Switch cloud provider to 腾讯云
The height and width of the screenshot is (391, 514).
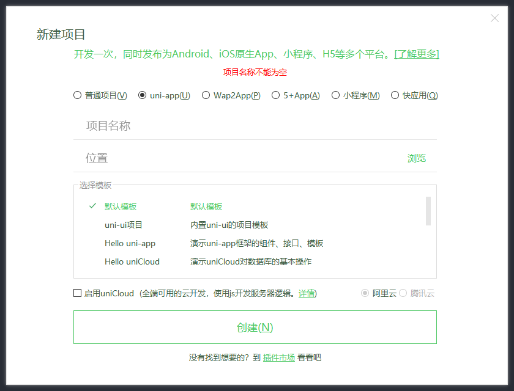tap(403, 293)
